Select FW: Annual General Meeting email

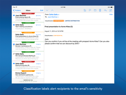point(28,56)
